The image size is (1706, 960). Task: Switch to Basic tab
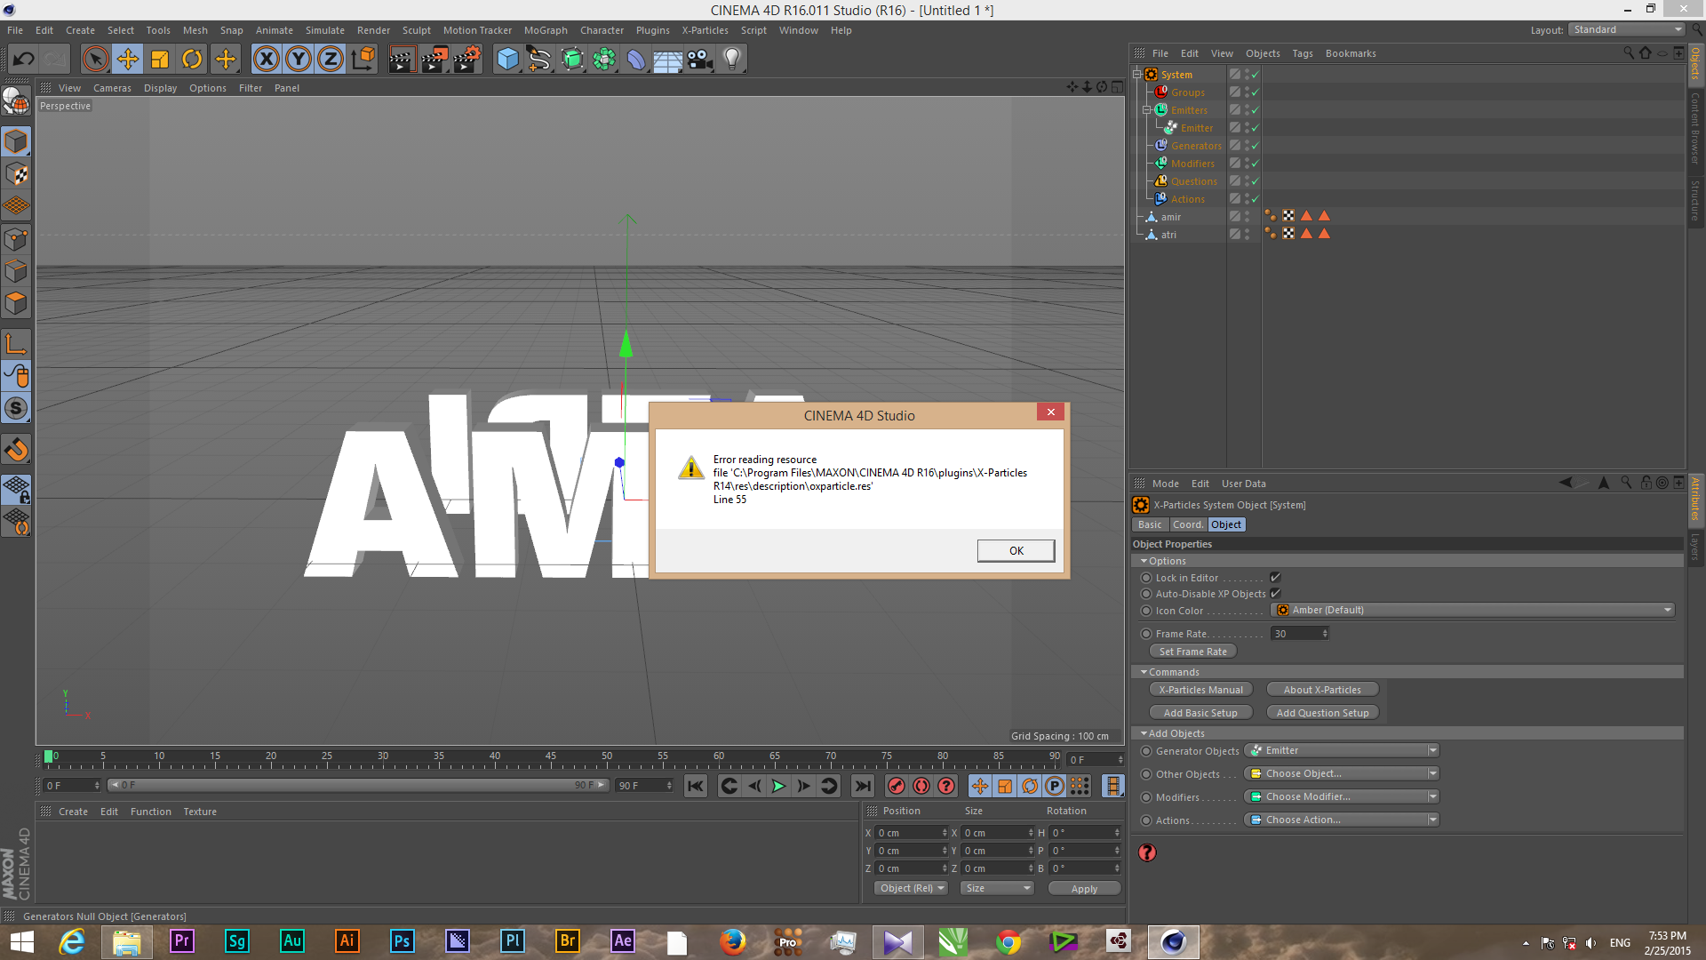pos(1150,524)
